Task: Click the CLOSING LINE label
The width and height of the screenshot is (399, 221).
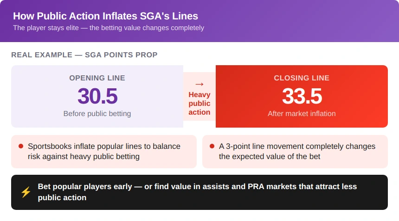Action: click(x=302, y=78)
